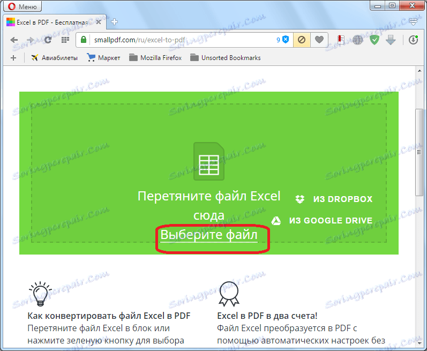Image resolution: width=427 pixels, height=351 pixels.
Task: Add a bookmark with the plus icon
Action: point(13,58)
